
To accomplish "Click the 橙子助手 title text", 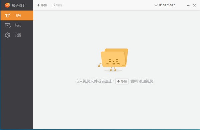I will tap(19, 5).
